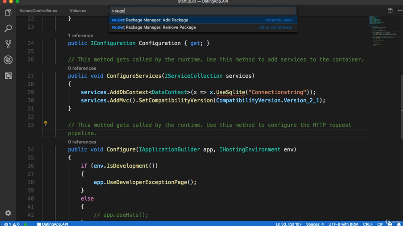Click the editor vertical scrollbar
Screen dimensions: 403x226
click(402, 108)
